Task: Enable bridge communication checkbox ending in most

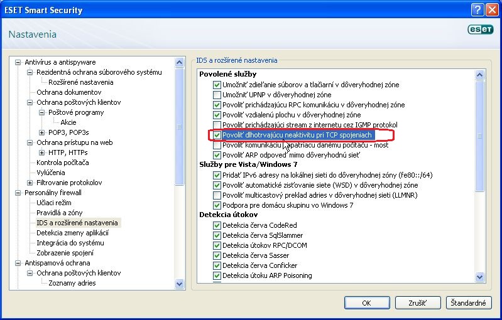Action: [x=217, y=145]
